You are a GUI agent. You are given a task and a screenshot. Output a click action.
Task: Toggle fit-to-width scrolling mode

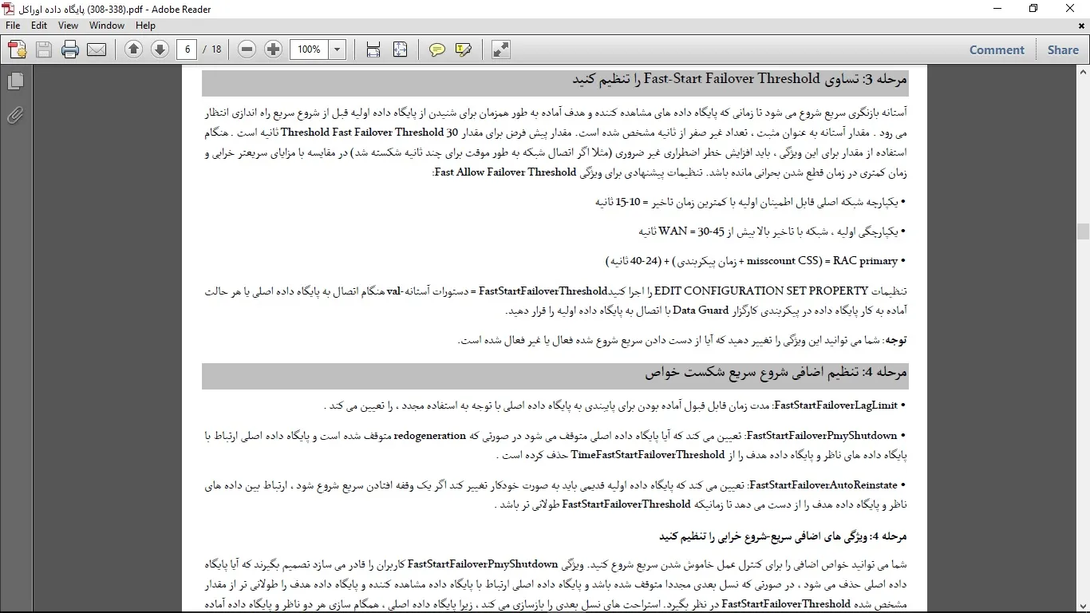[x=373, y=49]
